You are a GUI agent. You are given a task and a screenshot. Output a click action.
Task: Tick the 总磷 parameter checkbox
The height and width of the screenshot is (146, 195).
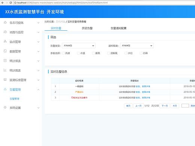pos(141,53)
